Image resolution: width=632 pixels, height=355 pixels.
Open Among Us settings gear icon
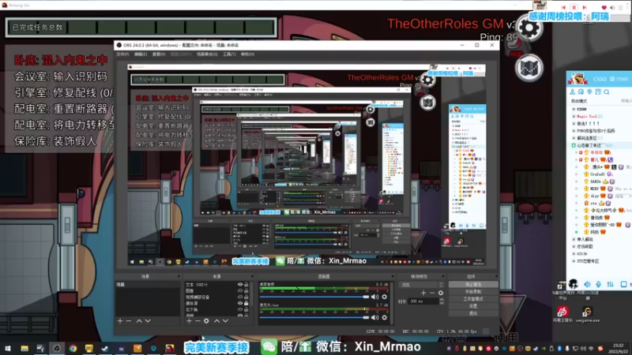(x=529, y=28)
